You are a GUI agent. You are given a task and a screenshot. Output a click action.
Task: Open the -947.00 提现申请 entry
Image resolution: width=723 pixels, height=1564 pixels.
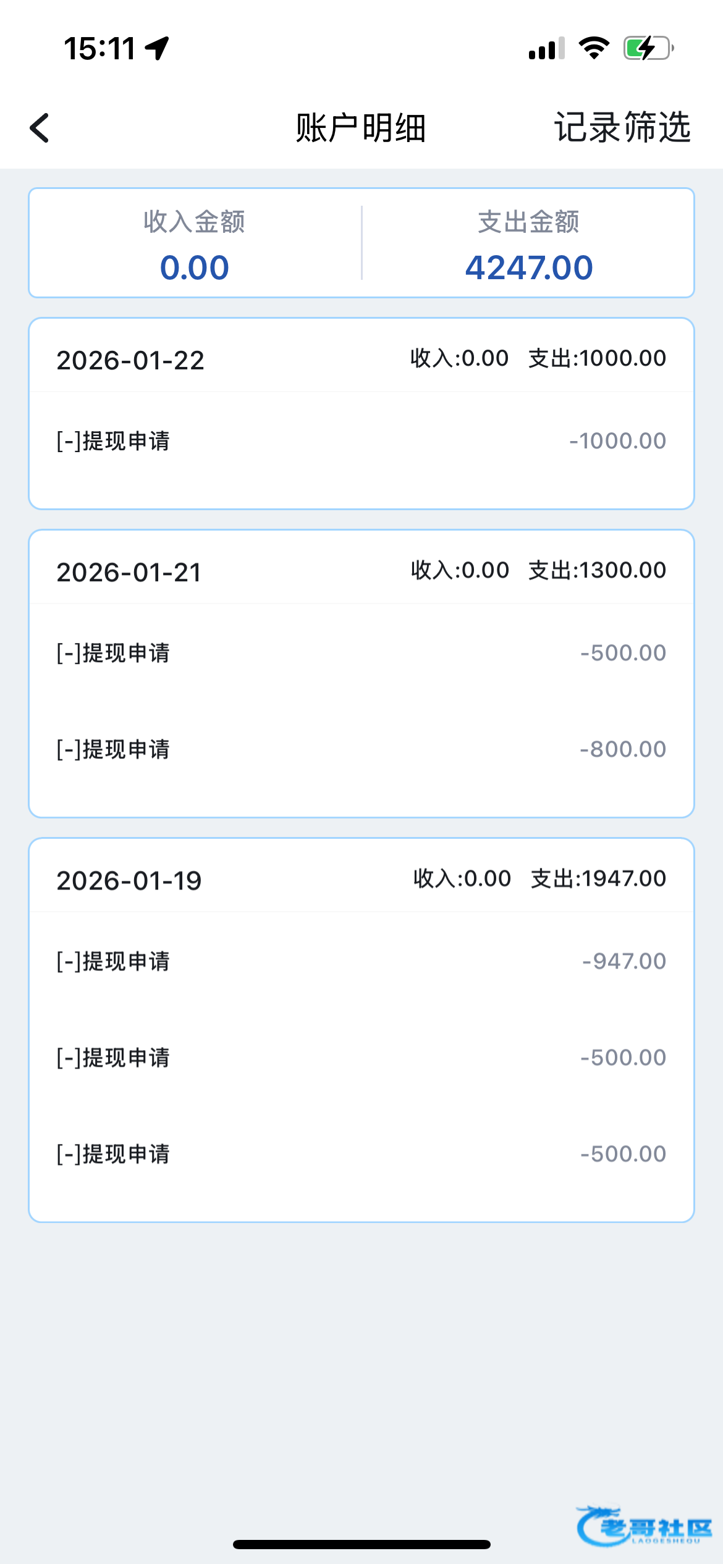pos(361,961)
